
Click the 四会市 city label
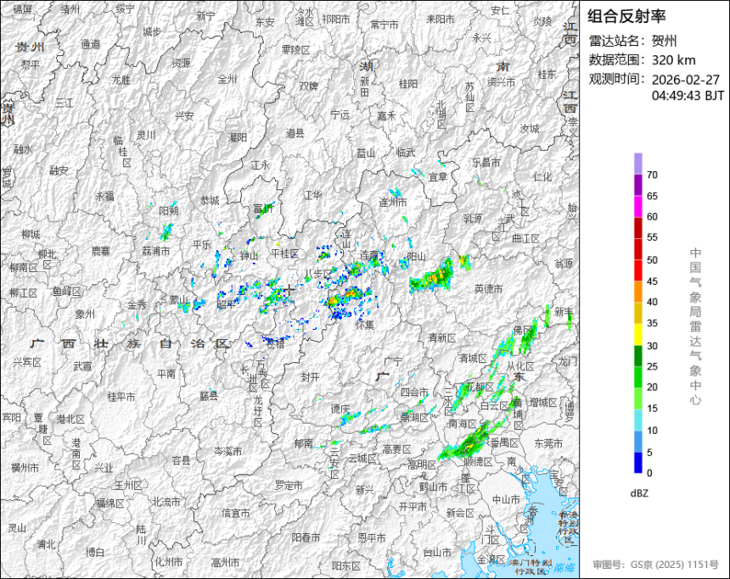click(414, 392)
